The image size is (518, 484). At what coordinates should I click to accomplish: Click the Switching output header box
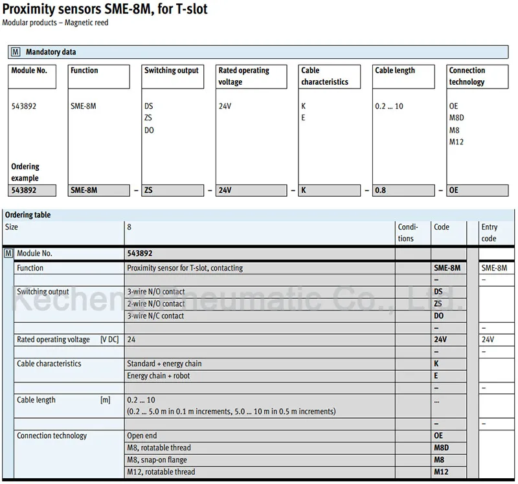point(173,76)
